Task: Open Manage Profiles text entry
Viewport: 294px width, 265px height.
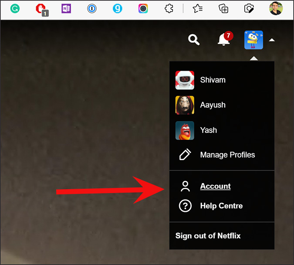Action: click(x=227, y=155)
